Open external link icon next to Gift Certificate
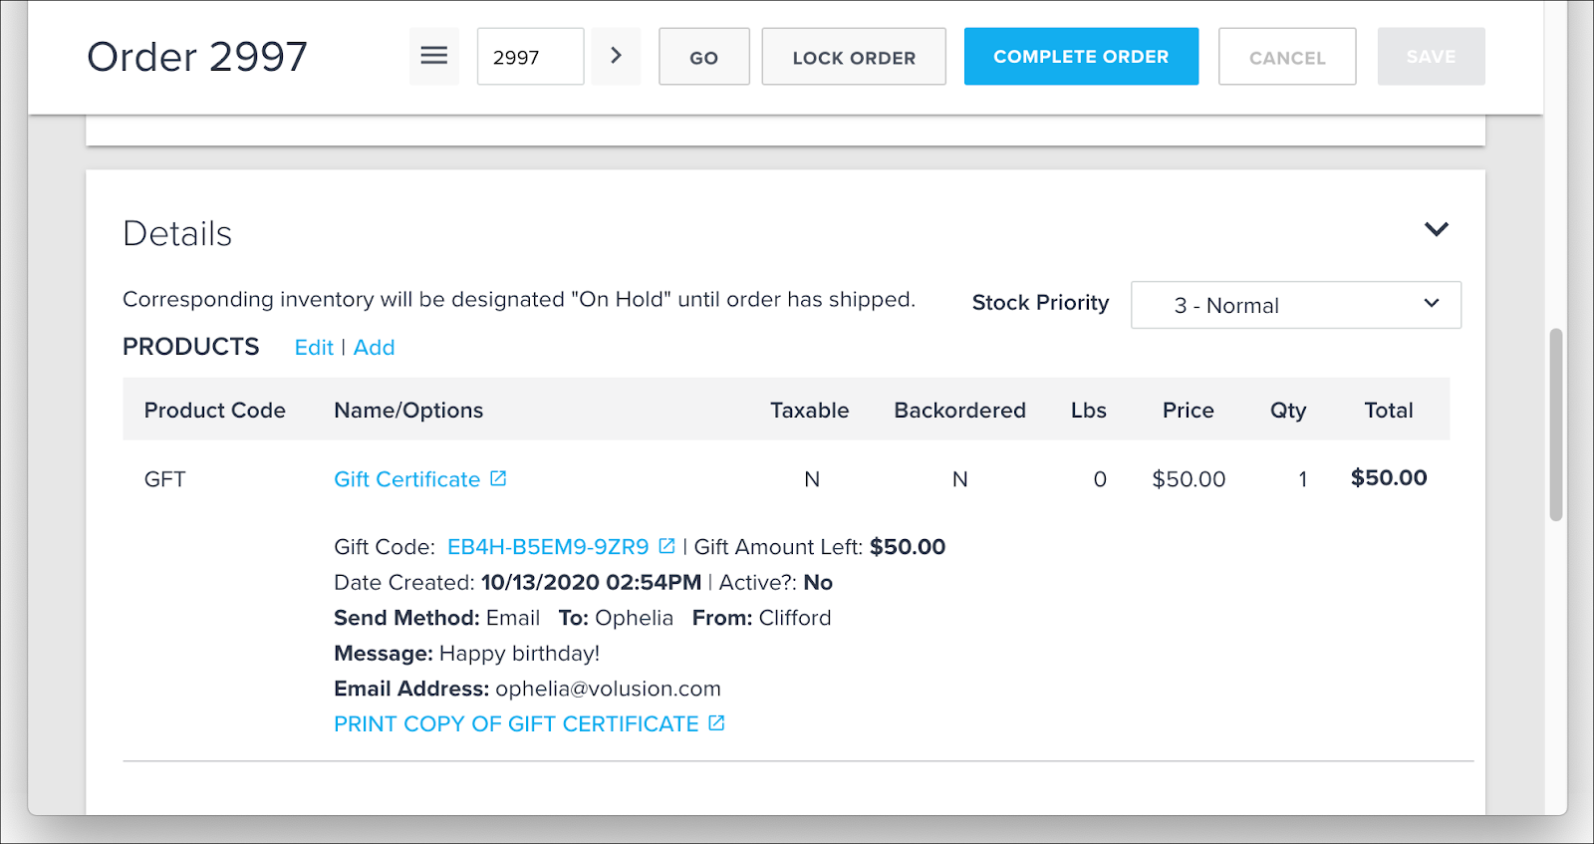The image size is (1594, 844). [x=499, y=478]
